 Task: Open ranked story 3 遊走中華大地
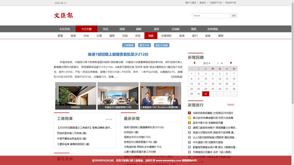pos(208,123)
